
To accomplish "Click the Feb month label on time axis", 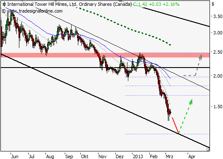I will coord(154,156).
